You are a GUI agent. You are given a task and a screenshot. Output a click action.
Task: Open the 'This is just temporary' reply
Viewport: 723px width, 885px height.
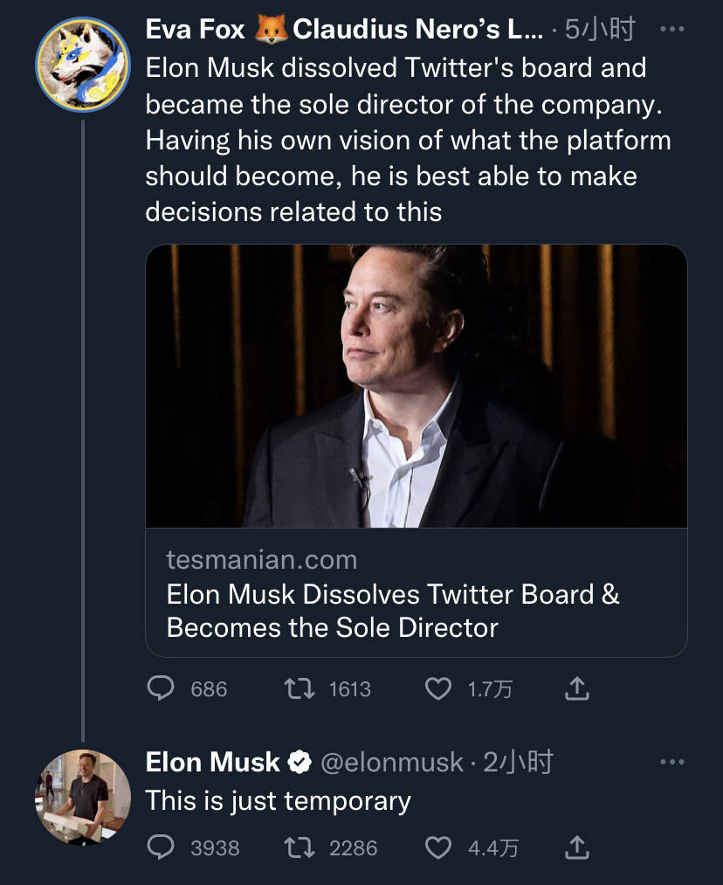click(x=278, y=801)
